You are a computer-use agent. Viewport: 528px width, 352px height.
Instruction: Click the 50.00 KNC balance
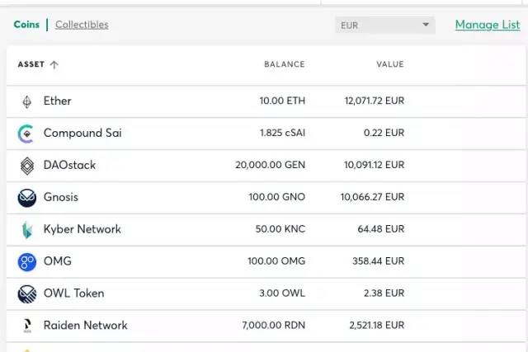tap(280, 229)
